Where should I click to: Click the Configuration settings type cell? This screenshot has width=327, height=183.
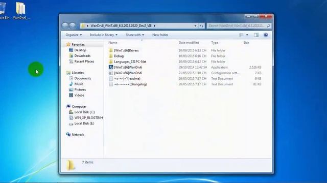225,73
